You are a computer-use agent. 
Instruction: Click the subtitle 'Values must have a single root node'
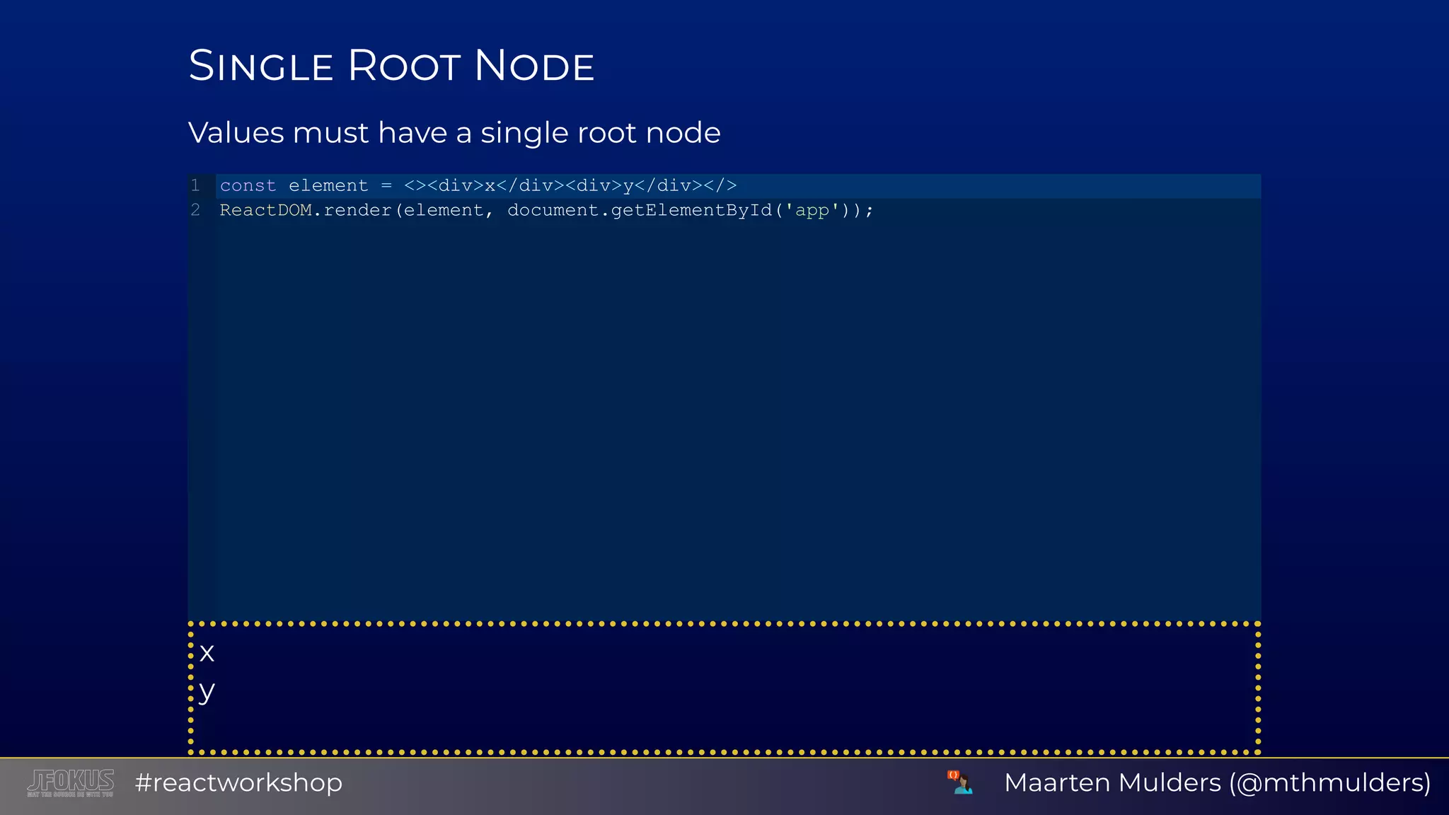[x=454, y=132]
